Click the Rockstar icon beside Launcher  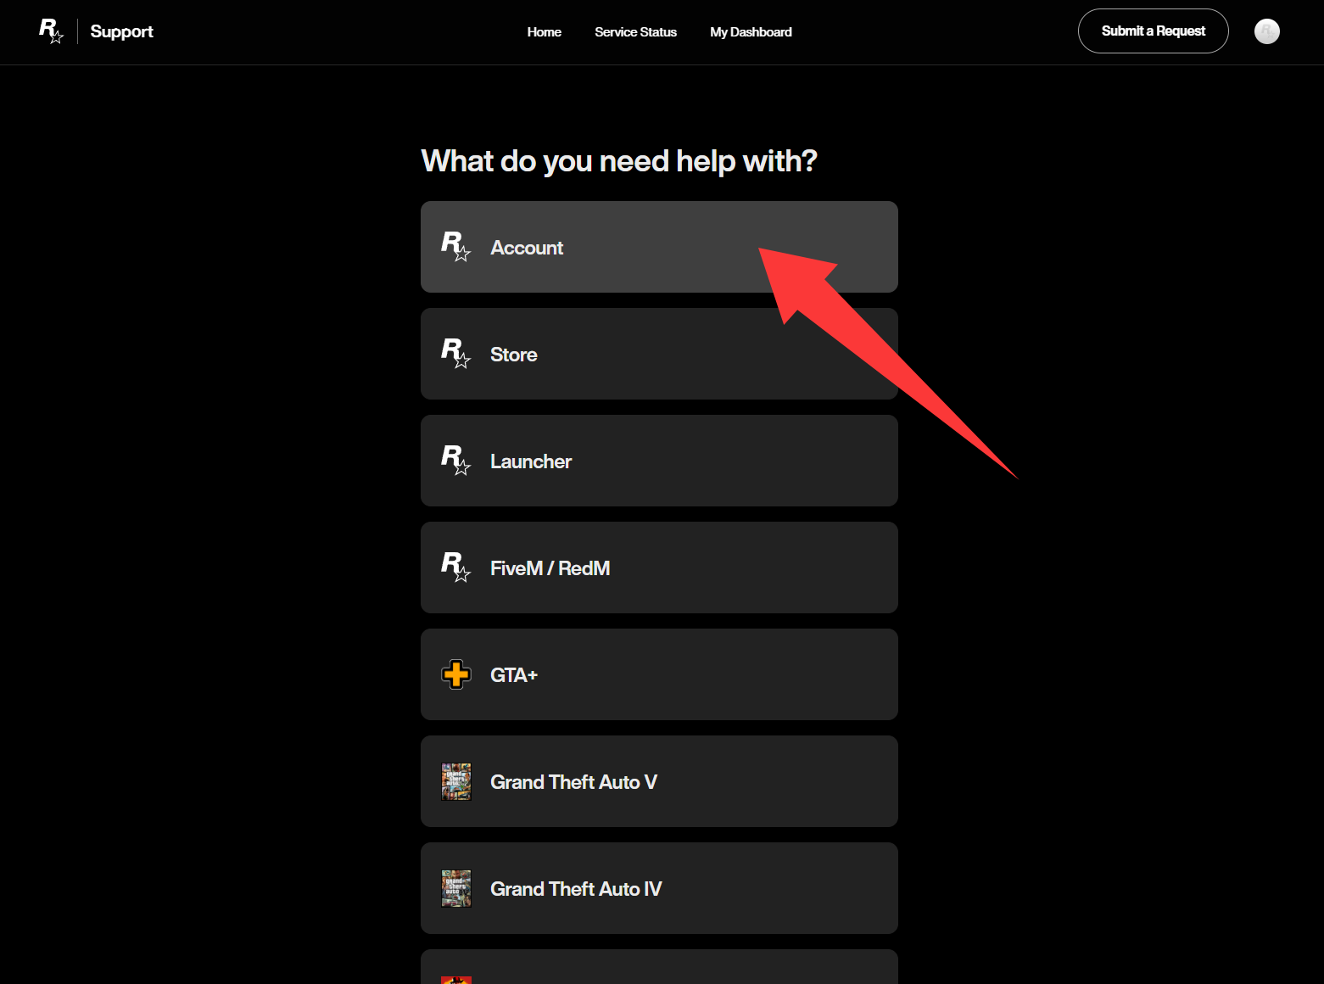[x=455, y=461]
